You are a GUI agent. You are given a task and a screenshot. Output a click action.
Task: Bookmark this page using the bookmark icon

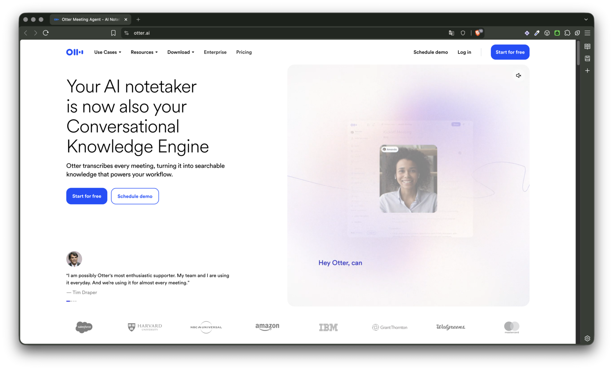coord(113,33)
